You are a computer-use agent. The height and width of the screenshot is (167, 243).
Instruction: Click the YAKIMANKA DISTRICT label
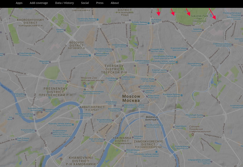[x=122, y=140]
